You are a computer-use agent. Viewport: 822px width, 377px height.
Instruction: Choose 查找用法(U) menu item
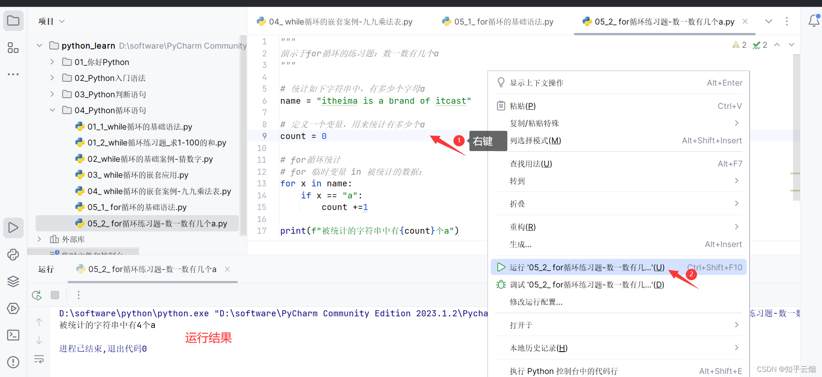tap(619, 164)
